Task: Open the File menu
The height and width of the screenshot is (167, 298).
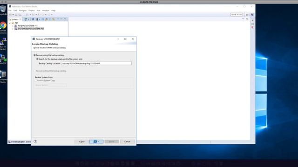Action: (10, 11)
